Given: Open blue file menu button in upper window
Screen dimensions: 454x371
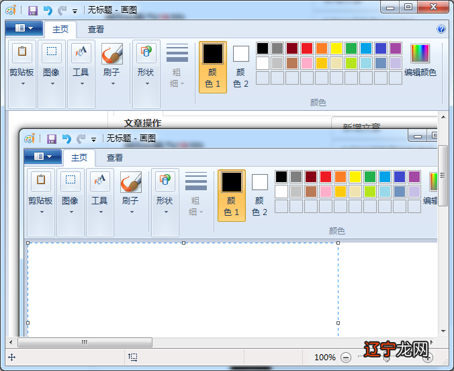Looking at the screenshot, I should click(x=24, y=28).
